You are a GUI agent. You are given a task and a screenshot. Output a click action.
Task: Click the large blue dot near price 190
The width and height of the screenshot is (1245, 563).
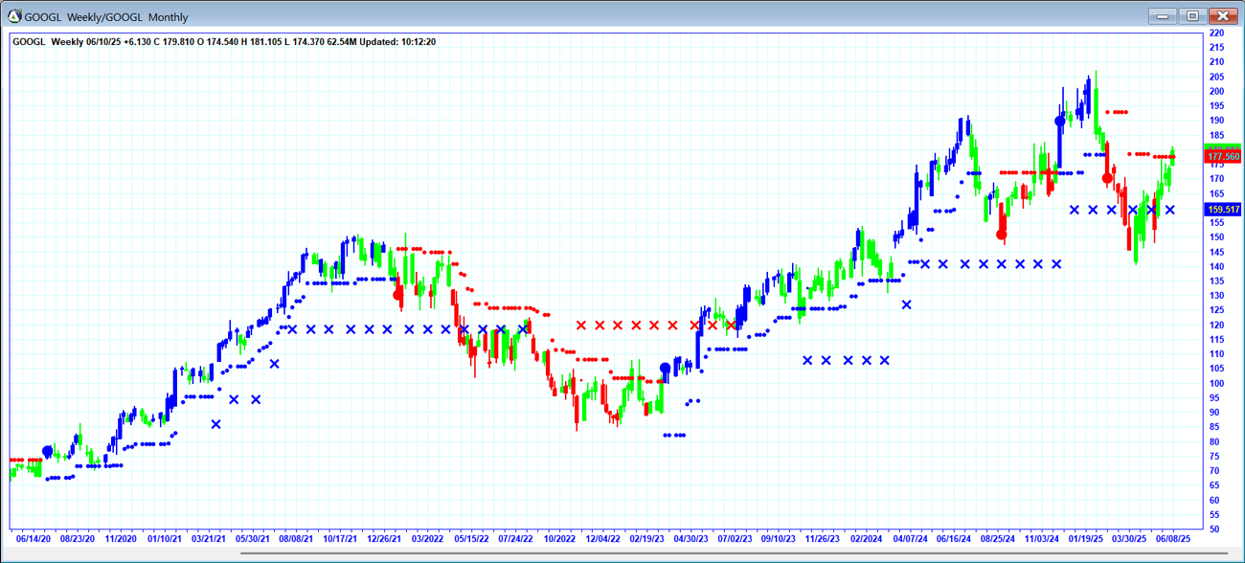1060,122
